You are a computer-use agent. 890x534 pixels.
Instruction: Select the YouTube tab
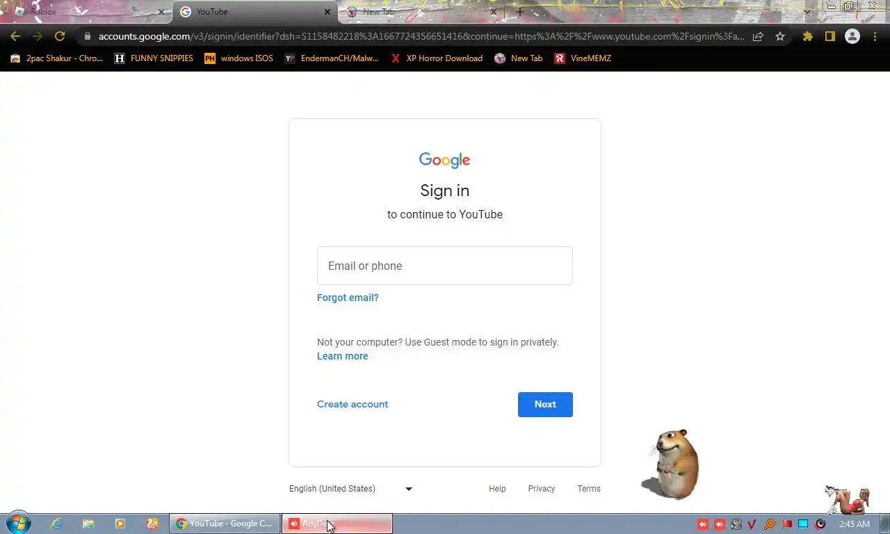click(x=255, y=12)
